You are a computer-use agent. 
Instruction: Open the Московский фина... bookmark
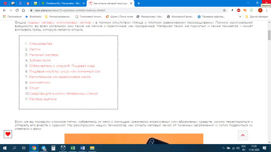[x=180, y=17]
